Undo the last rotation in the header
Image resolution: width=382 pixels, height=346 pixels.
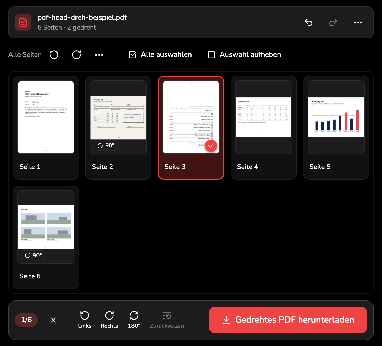point(309,22)
